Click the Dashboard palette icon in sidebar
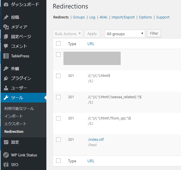The width and height of the screenshot is (181, 170). click(x=6, y=5)
